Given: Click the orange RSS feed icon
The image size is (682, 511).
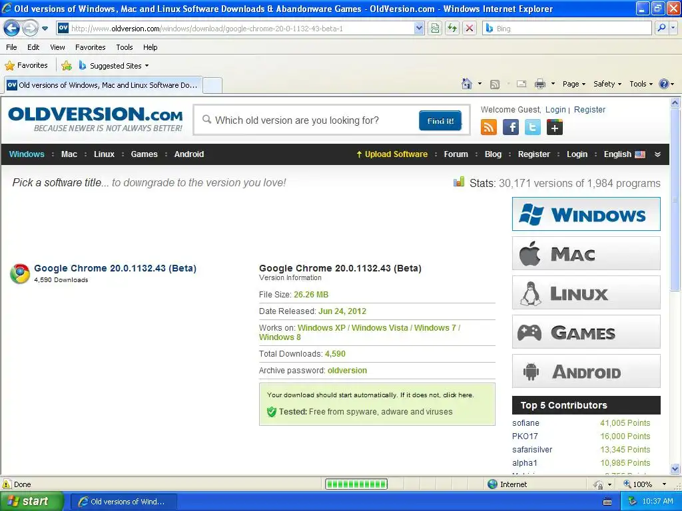Looking at the screenshot, I should coord(488,127).
